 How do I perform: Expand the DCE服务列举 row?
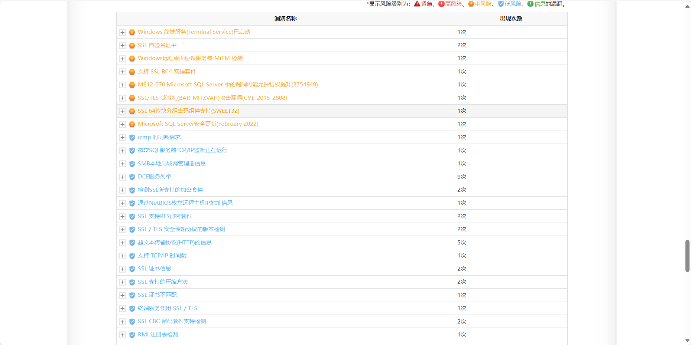coord(122,177)
